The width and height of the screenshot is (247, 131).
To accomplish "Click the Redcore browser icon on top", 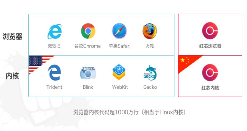I will 210,31.
